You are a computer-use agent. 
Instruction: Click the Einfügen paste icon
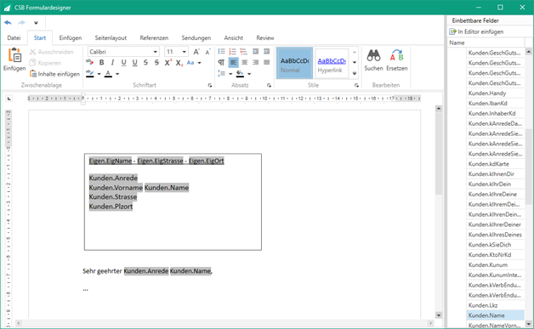[x=14, y=55]
